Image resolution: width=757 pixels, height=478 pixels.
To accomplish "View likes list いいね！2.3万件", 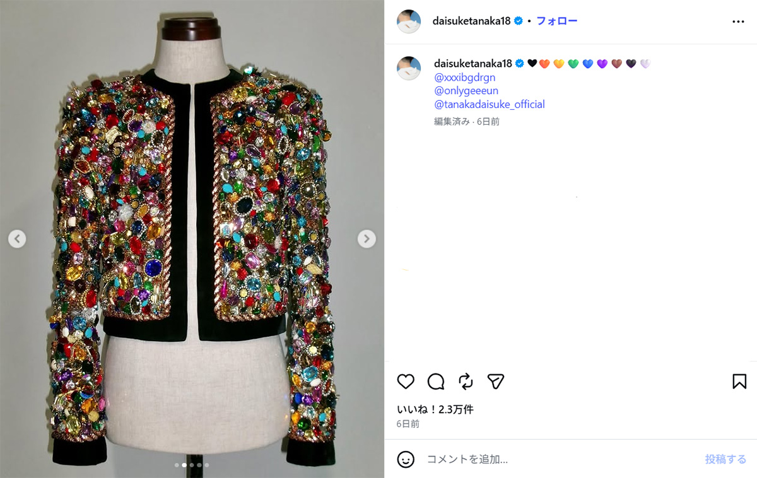I will pos(435,409).
